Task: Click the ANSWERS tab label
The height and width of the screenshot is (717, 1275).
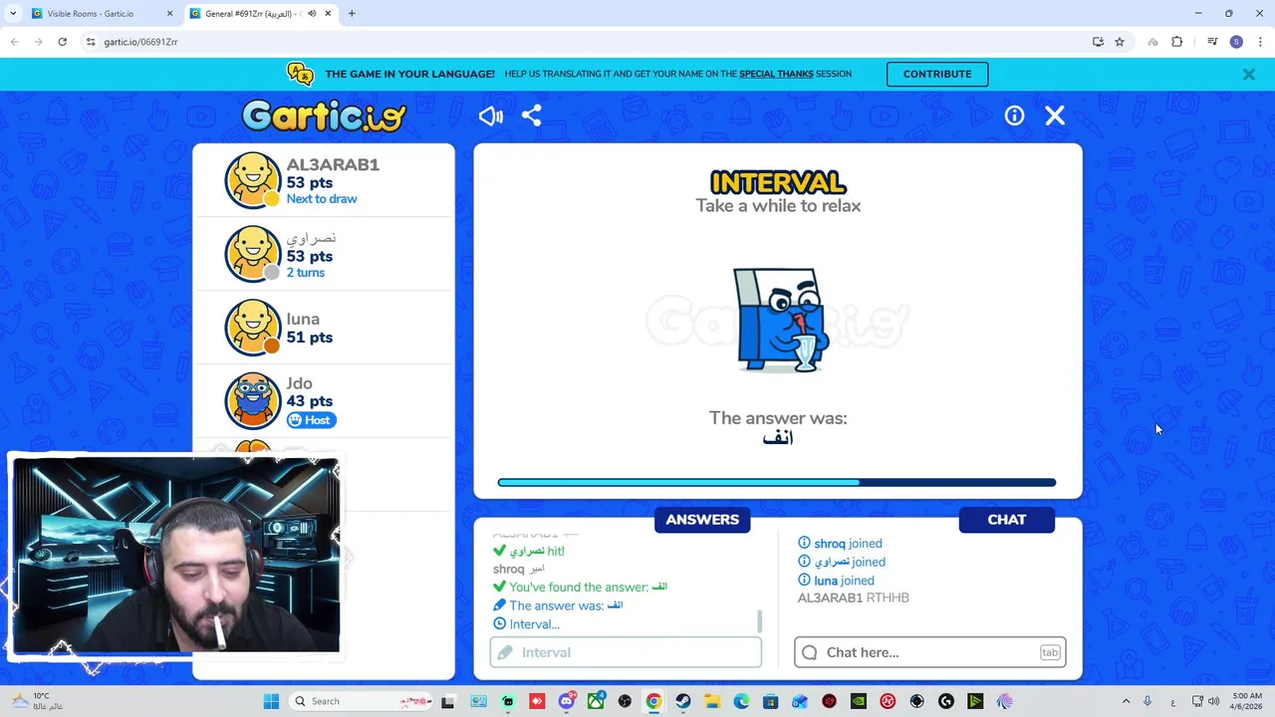Action: pyautogui.click(x=702, y=520)
